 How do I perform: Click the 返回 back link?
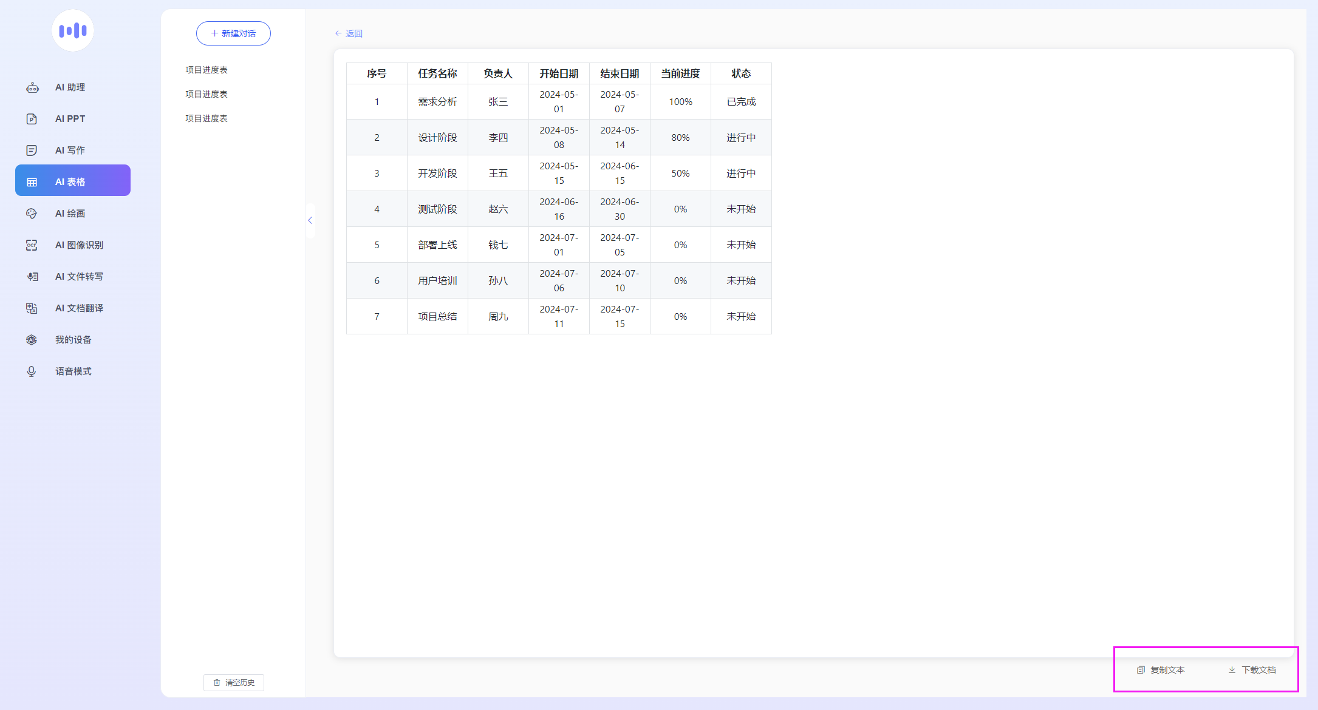click(349, 33)
